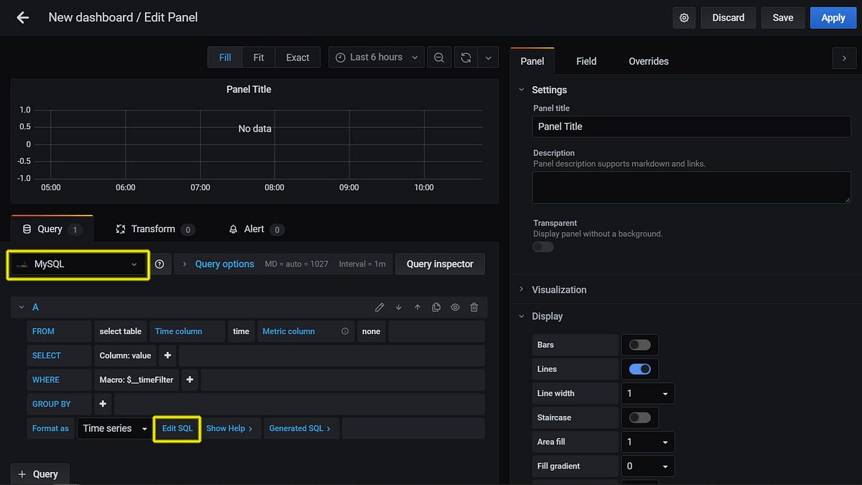Open the Query inspector
862x485 pixels.
(440, 264)
